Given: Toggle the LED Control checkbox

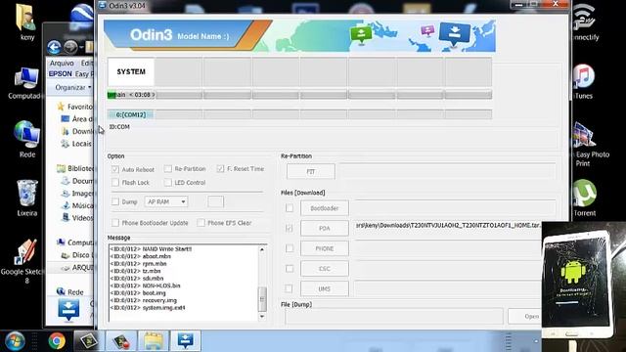Looking at the screenshot, I should click(x=168, y=183).
